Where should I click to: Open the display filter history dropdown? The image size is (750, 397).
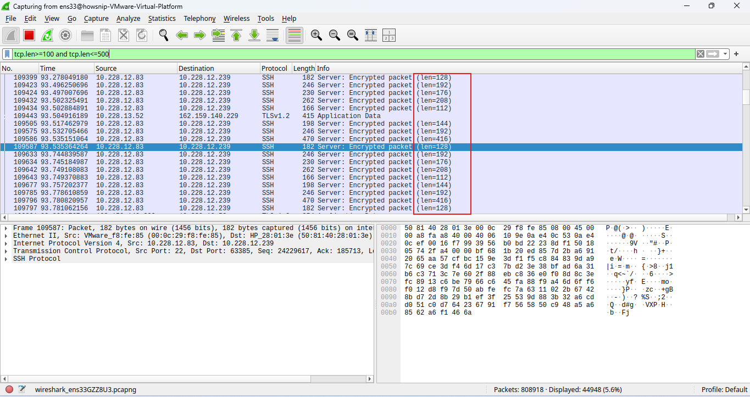(x=725, y=54)
